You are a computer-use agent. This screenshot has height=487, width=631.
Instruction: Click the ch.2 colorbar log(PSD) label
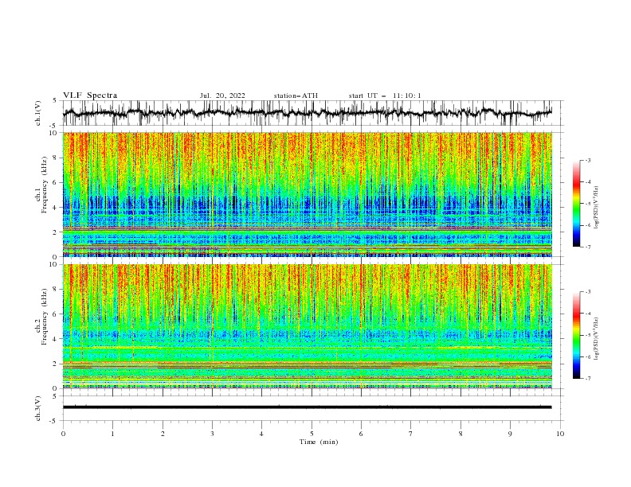(x=596, y=339)
